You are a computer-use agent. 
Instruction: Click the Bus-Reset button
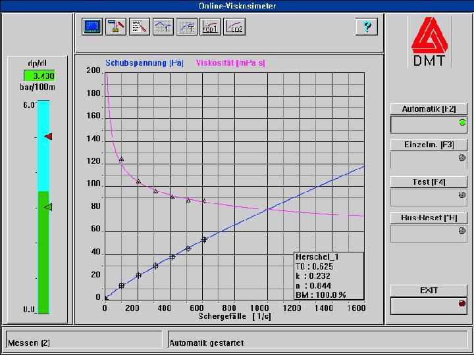(x=429, y=218)
